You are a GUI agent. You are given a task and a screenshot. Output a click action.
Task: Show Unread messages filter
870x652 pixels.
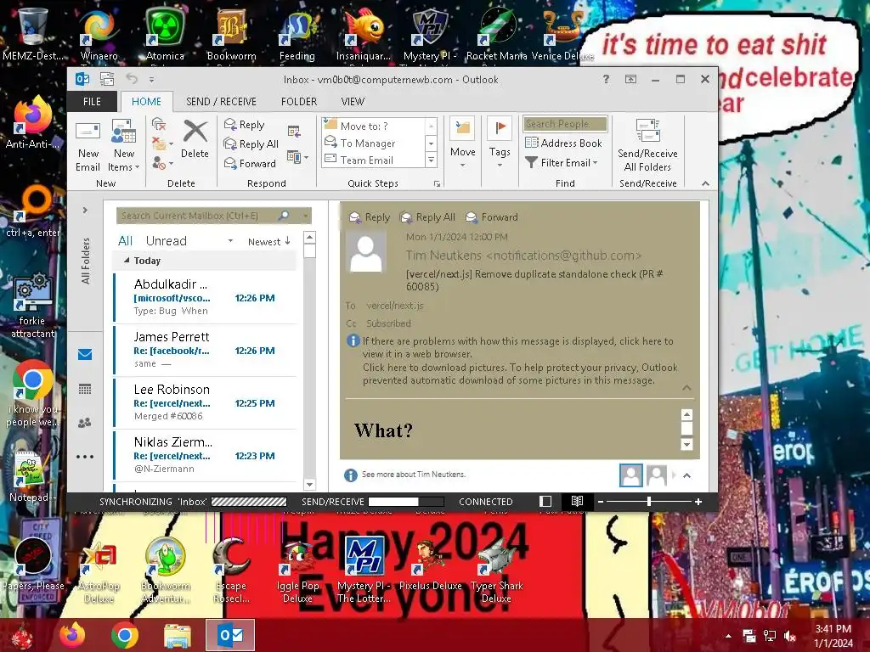point(166,241)
